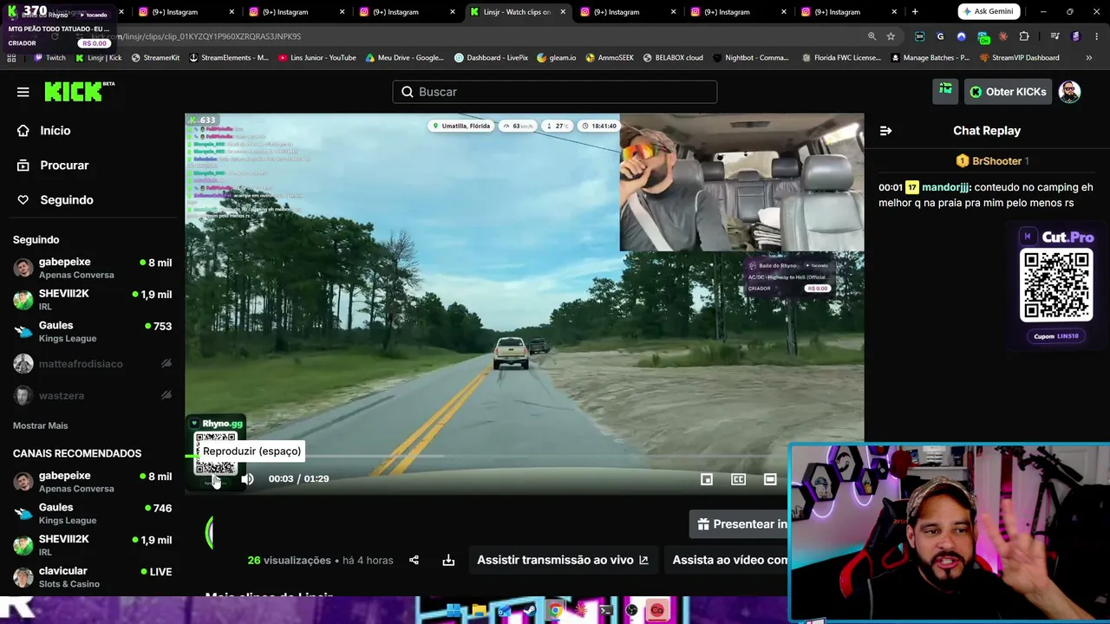Share the clip using share icon
This screenshot has height=624, width=1110.
(x=414, y=560)
